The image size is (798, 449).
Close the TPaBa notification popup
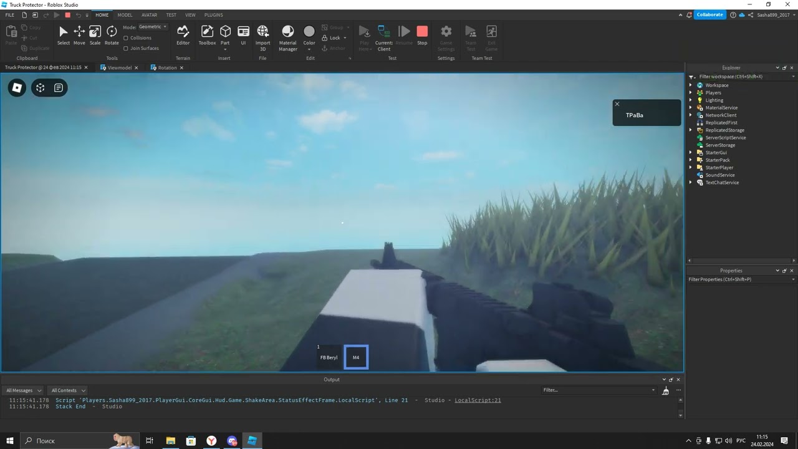coord(617,104)
